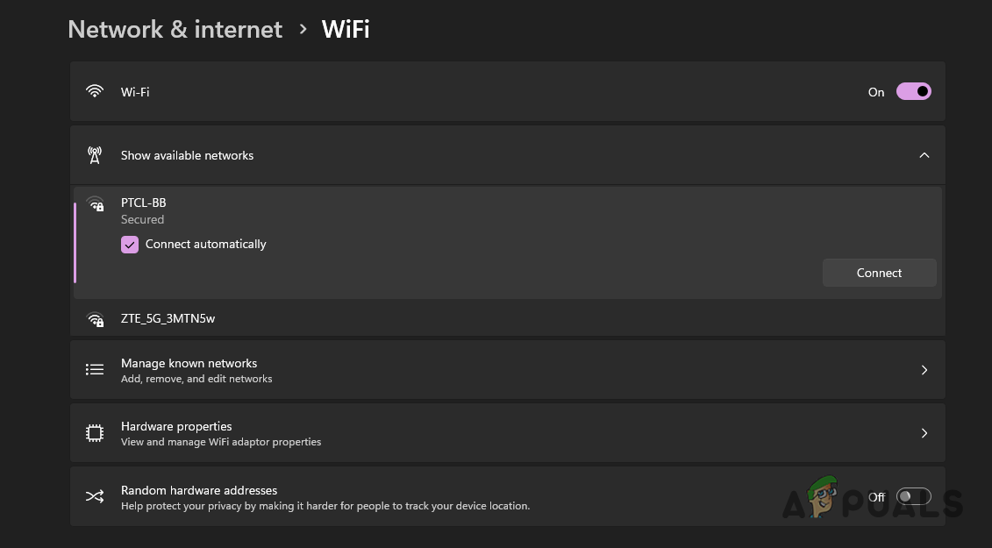Turn off the Wi-Fi toggle
The width and height of the screenshot is (992, 548).
[913, 91]
